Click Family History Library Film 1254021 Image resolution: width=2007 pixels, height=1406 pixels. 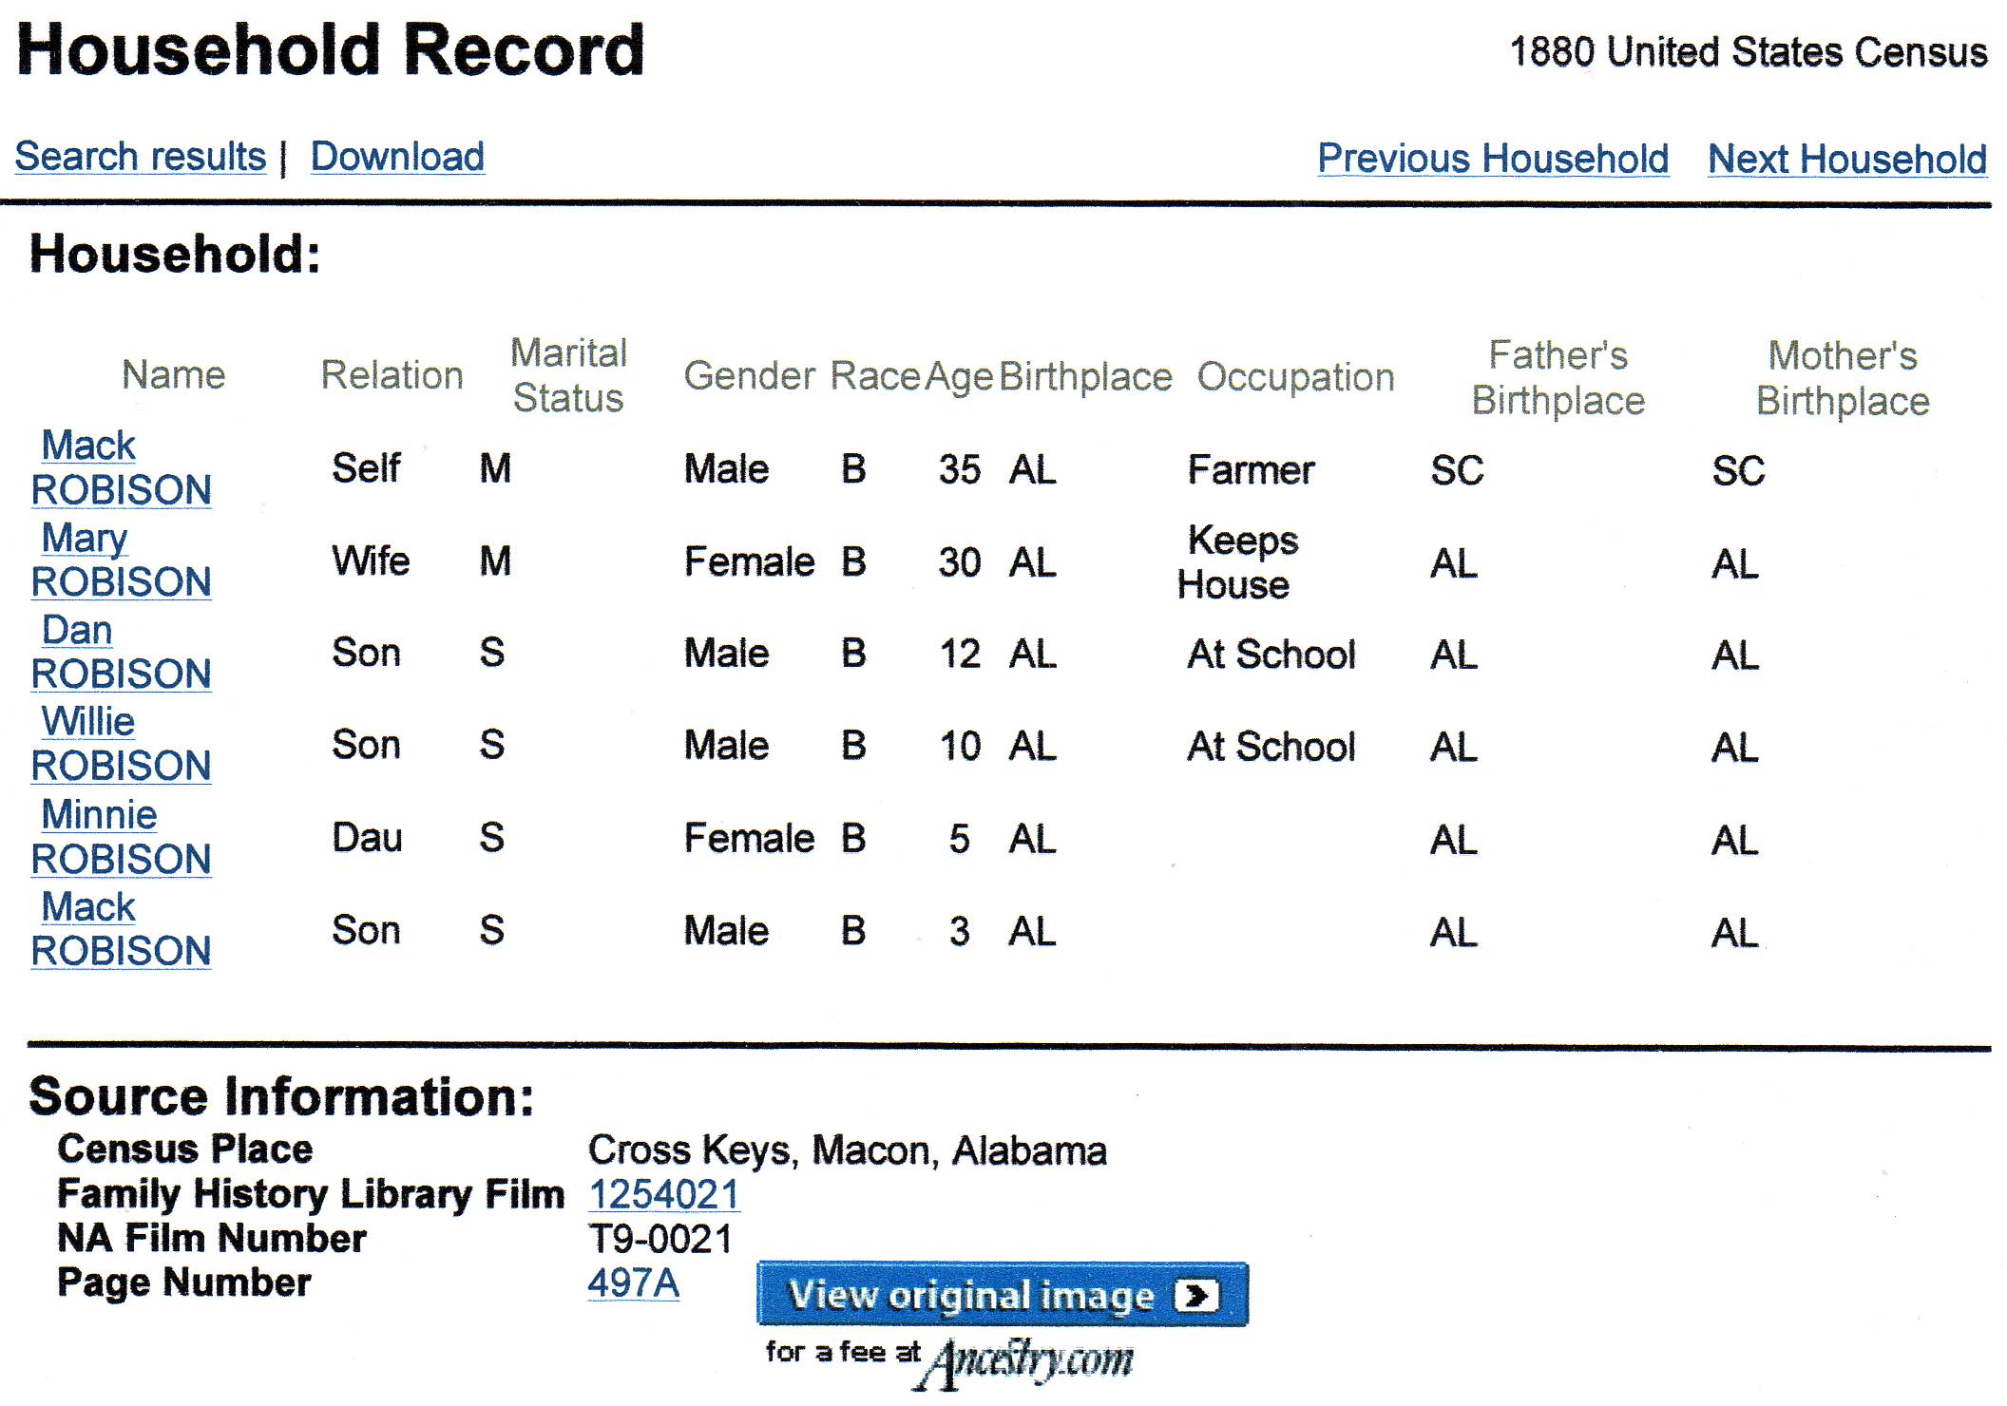[x=664, y=1194]
